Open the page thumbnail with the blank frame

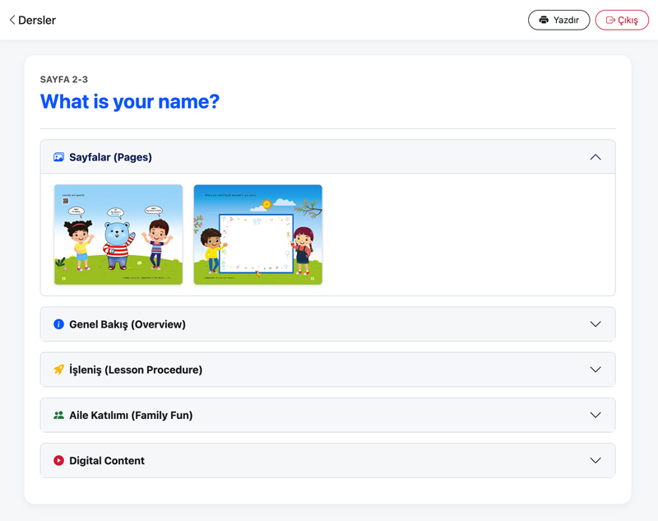(257, 235)
